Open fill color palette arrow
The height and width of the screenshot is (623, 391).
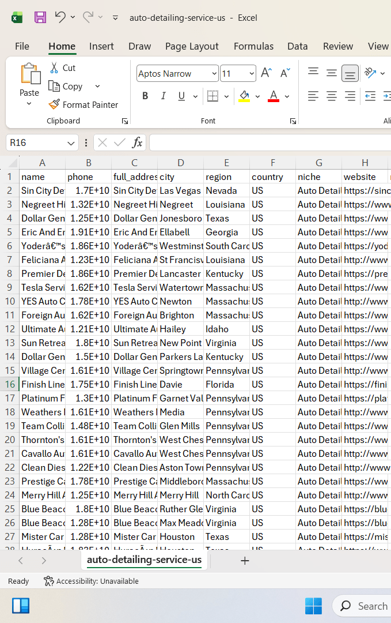[257, 96]
